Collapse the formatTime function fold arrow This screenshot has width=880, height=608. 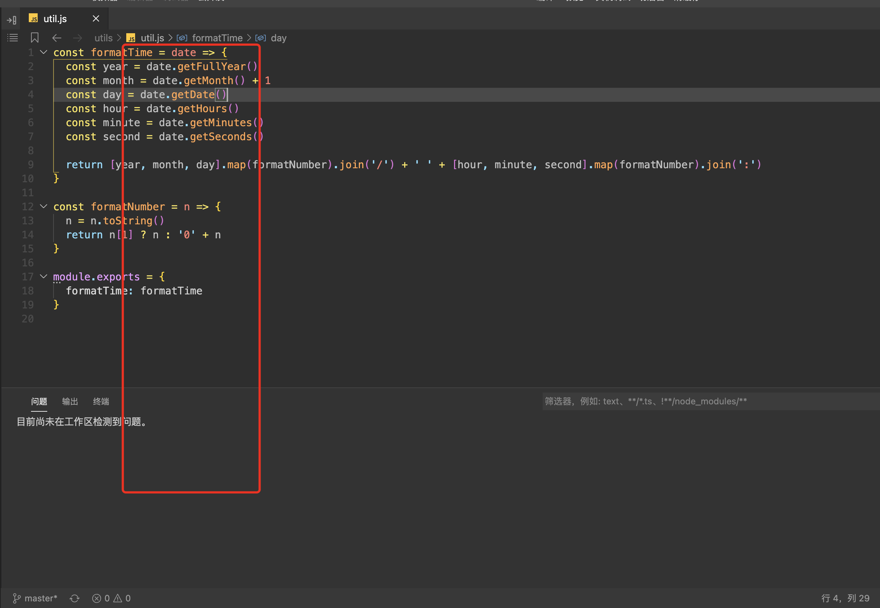click(44, 52)
